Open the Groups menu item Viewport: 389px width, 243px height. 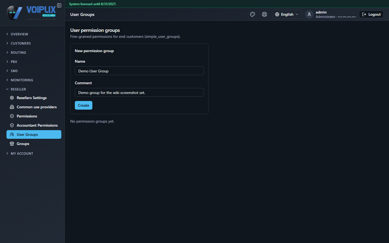point(34,144)
